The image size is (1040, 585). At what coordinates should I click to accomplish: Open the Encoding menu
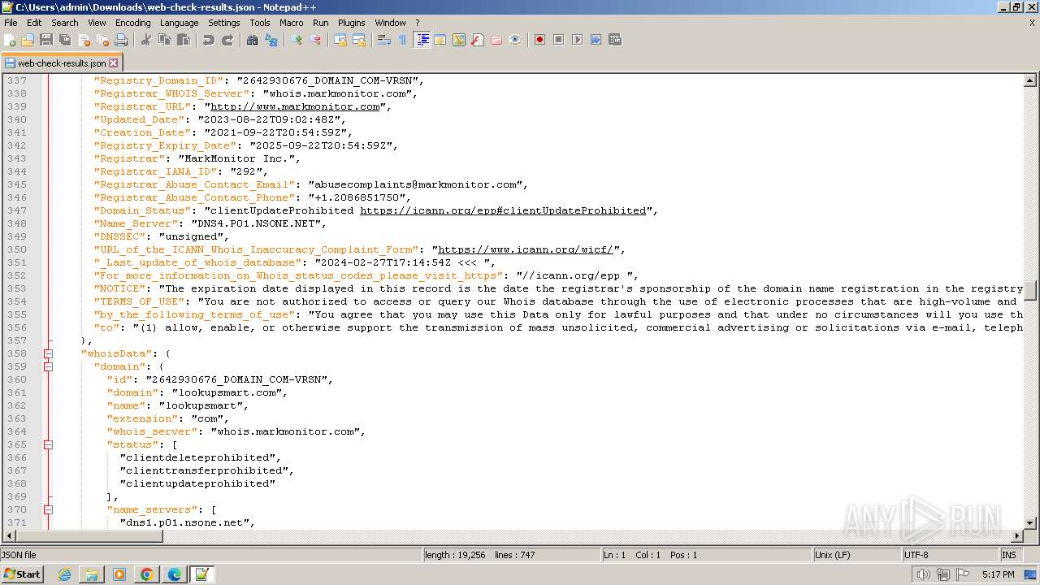[x=132, y=23]
